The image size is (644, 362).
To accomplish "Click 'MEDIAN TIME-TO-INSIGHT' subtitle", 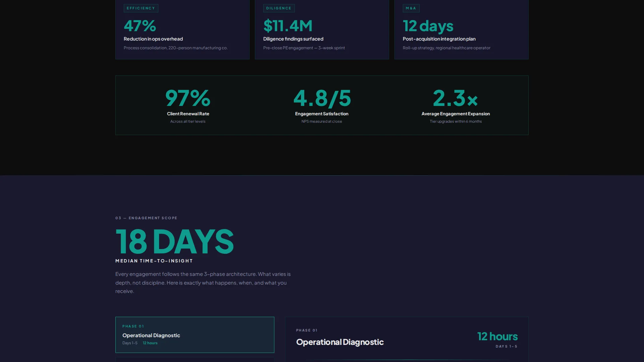I will (154, 261).
